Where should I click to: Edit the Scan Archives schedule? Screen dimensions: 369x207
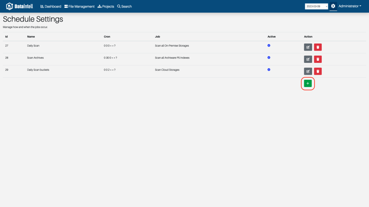(308, 59)
